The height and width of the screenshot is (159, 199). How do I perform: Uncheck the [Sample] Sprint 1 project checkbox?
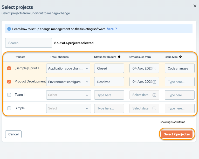[9, 68]
